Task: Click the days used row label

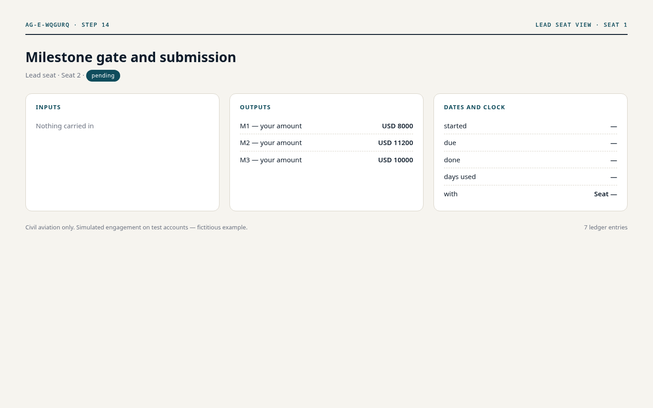Action: [x=460, y=177]
